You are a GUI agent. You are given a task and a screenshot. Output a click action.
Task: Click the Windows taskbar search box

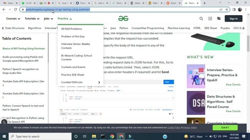click(x=40, y=136)
